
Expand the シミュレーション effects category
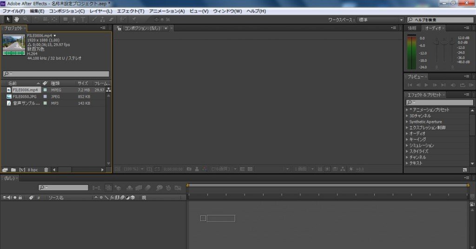(x=407, y=145)
